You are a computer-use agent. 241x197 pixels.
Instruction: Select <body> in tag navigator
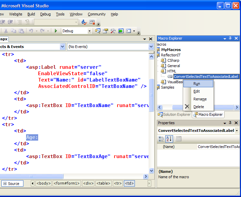[x=43, y=183]
